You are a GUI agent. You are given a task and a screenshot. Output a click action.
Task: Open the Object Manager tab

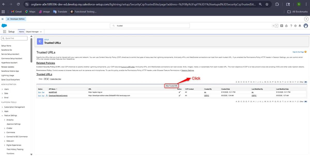[32, 32]
